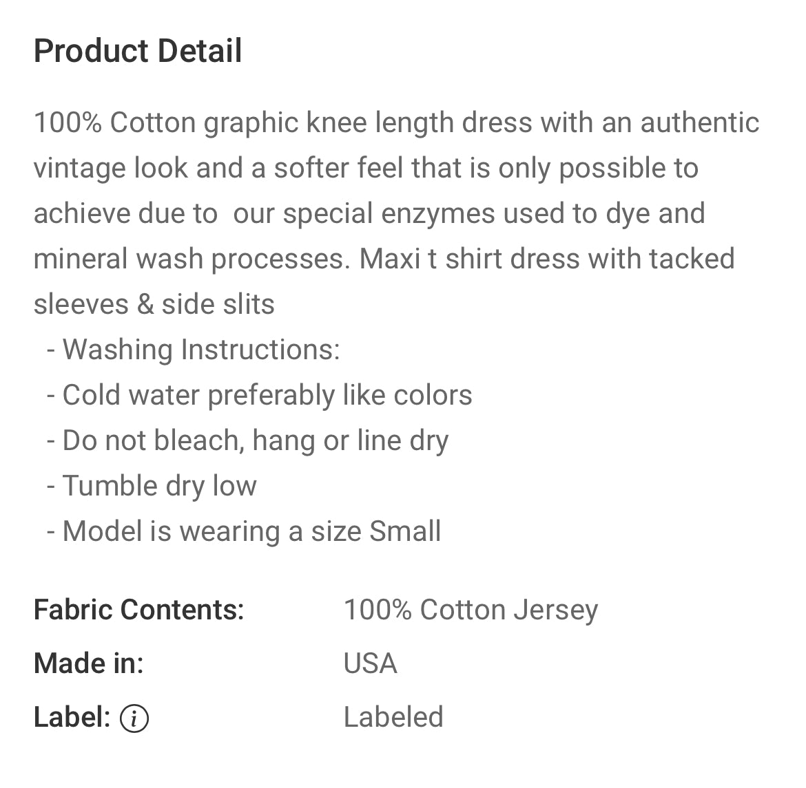Click the bold "Label:" text

click(x=72, y=717)
